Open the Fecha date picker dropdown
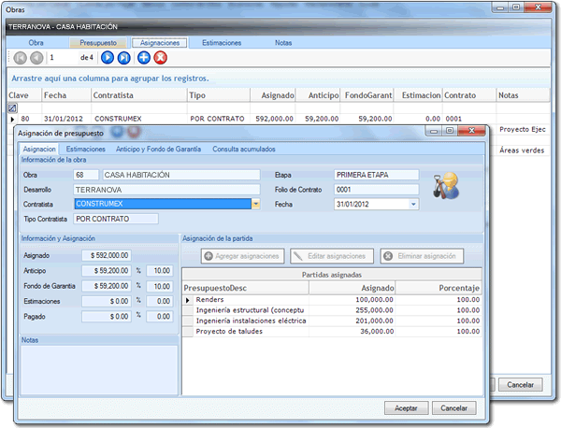 [413, 204]
